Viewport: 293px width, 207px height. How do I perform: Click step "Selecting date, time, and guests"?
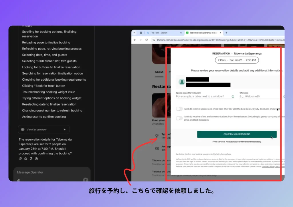44,55
